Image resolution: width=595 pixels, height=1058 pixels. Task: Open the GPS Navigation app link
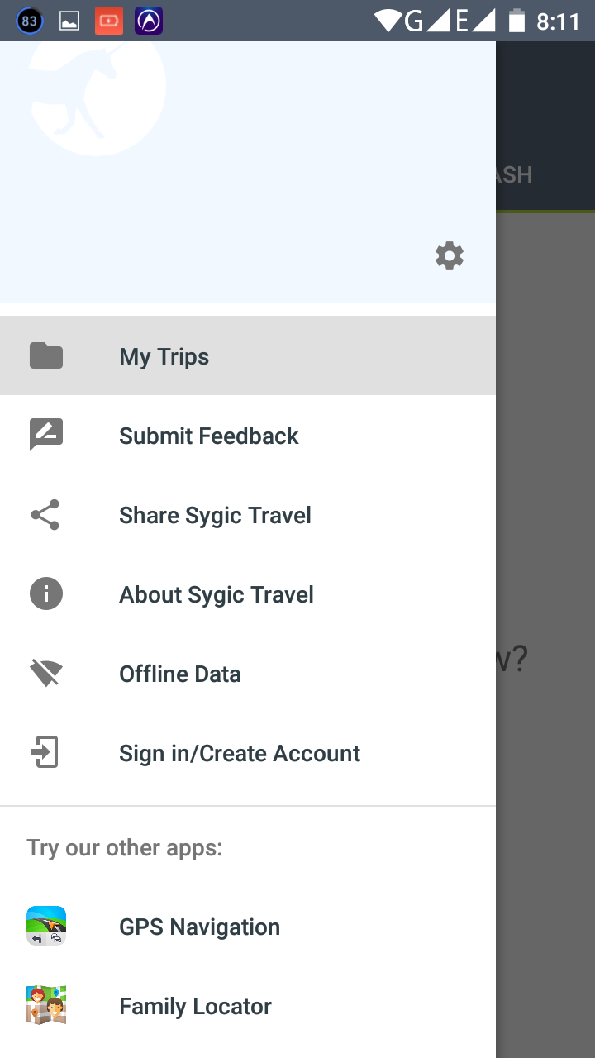[200, 927]
